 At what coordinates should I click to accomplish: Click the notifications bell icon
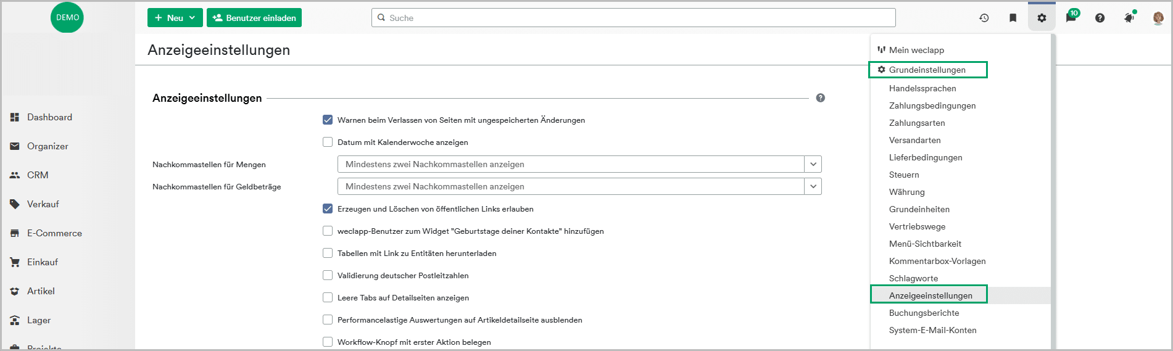click(x=1129, y=17)
